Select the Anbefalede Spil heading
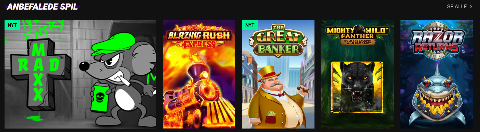The height and width of the screenshot is (132, 480). tap(42, 7)
